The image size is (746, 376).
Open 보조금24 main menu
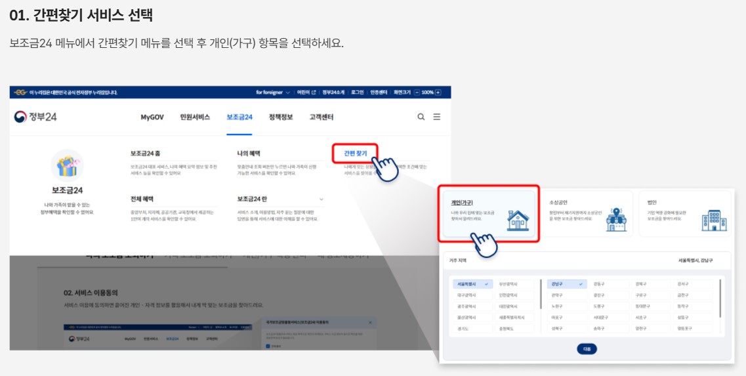pyautogui.click(x=239, y=117)
